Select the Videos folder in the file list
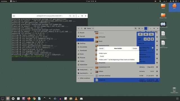Viewport: 180px width, 101px height. coord(127,71)
